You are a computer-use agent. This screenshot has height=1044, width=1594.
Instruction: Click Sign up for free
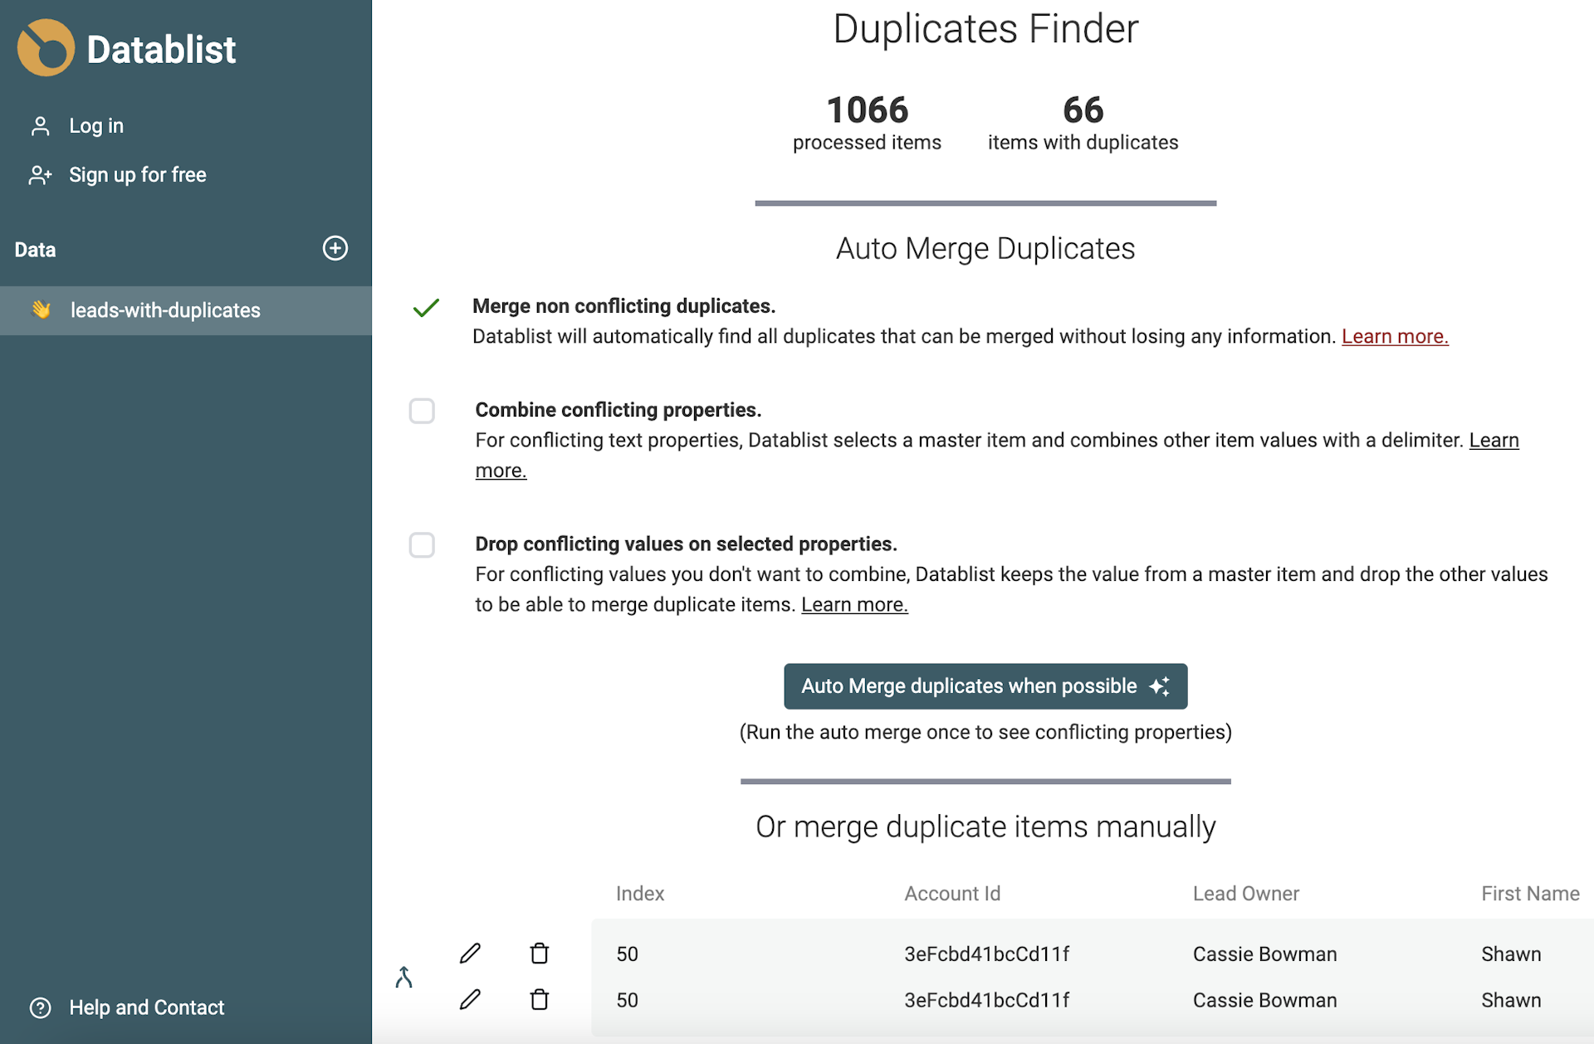pyautogui.click(x=137, y=174)
